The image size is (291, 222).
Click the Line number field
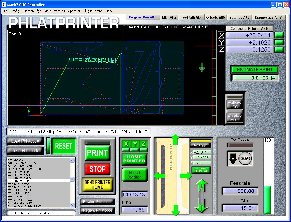pyautogui.click(x=135, y=210)
